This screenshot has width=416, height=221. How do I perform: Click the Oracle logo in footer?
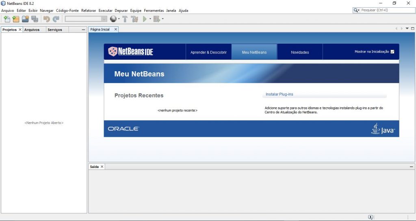(123, 129)
